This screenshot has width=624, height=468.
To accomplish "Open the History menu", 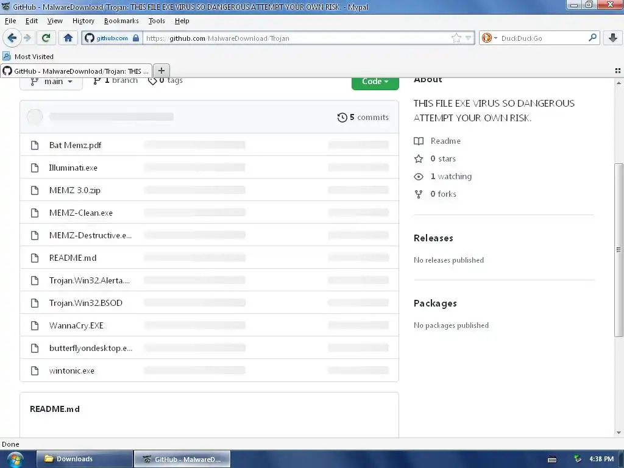I will (x=83, y=21).
